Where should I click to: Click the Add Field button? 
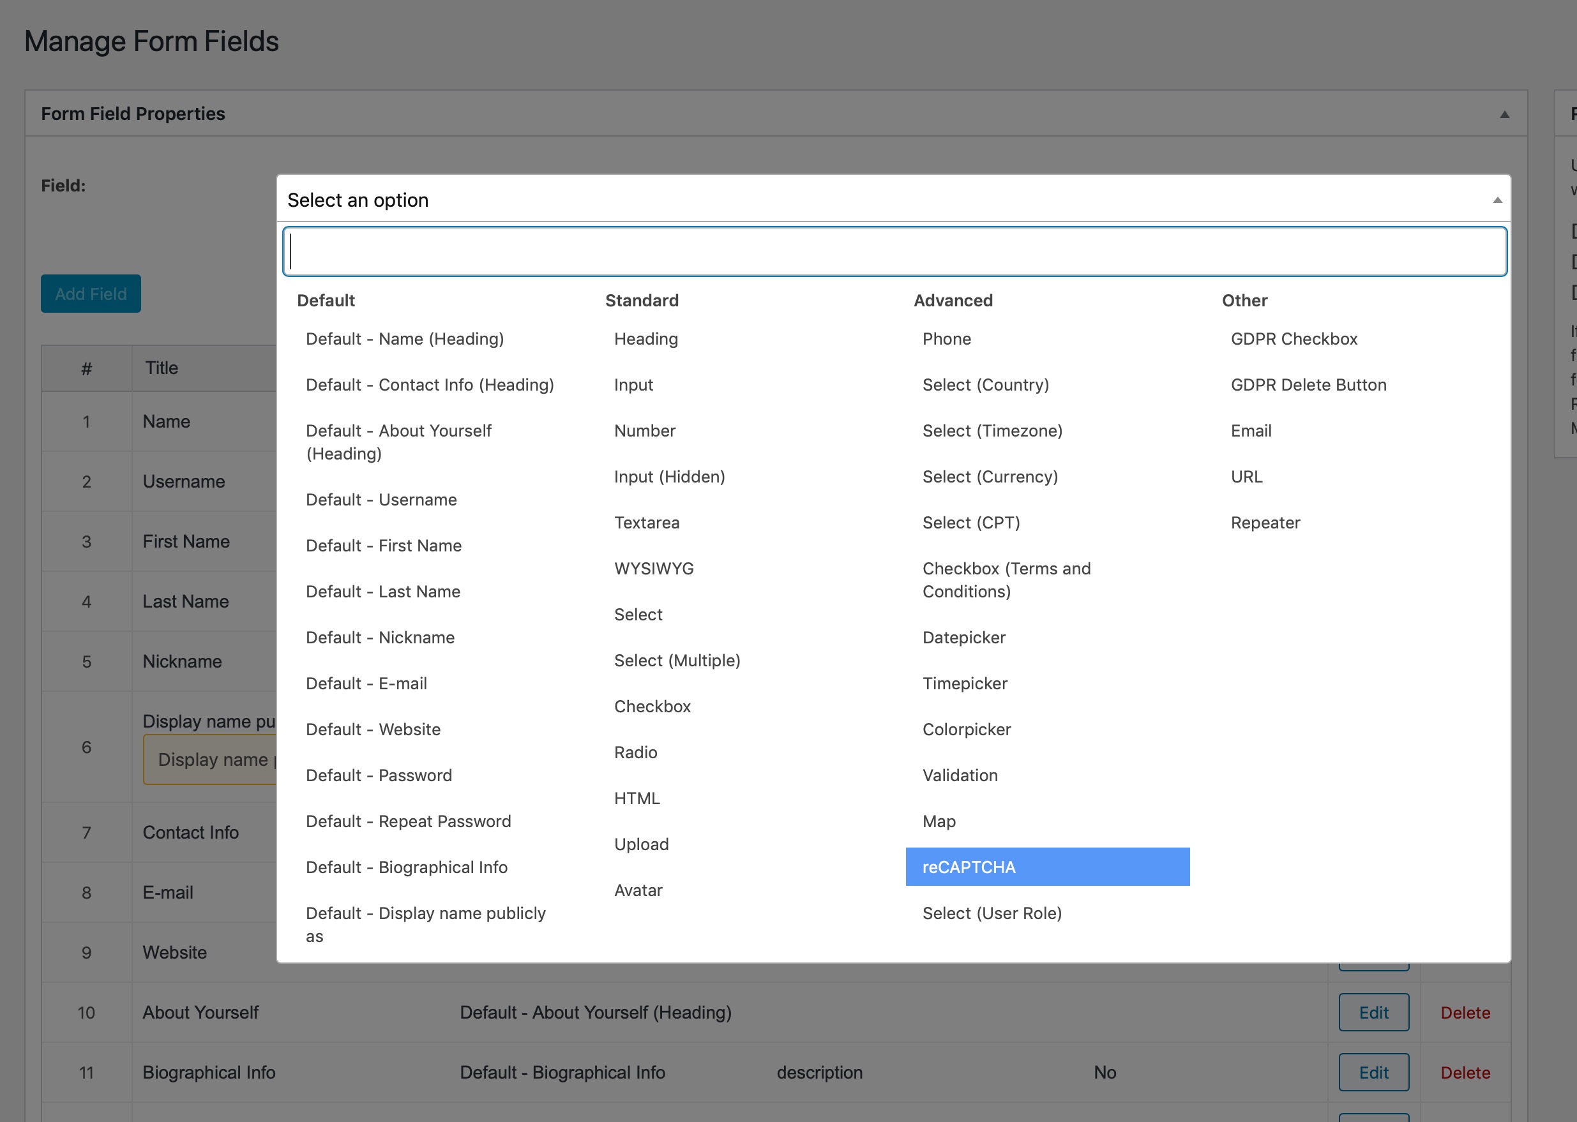point(91,294)
